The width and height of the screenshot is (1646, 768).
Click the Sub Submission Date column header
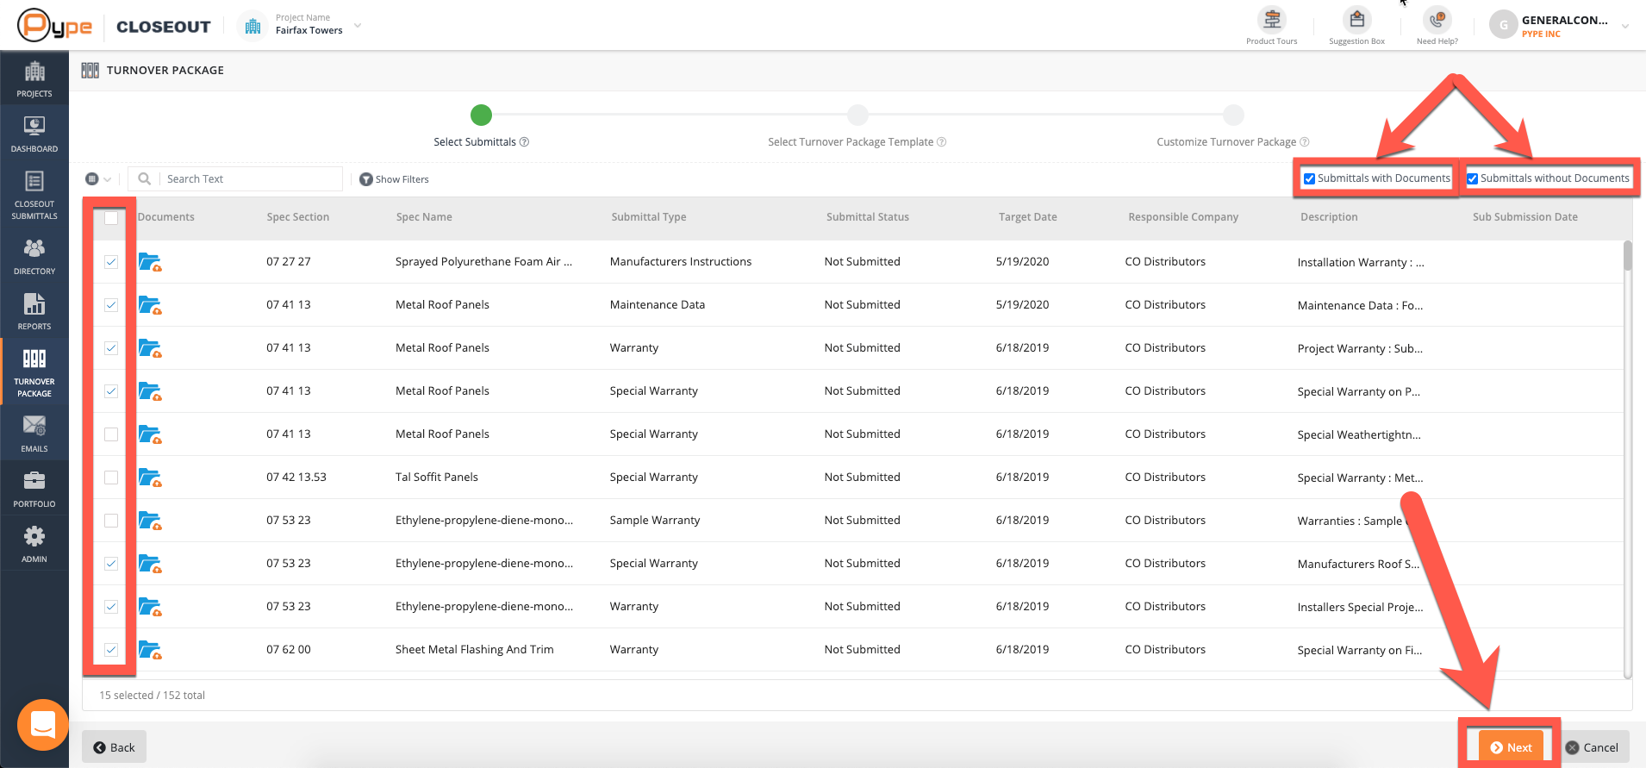(x=1525, y=217)
